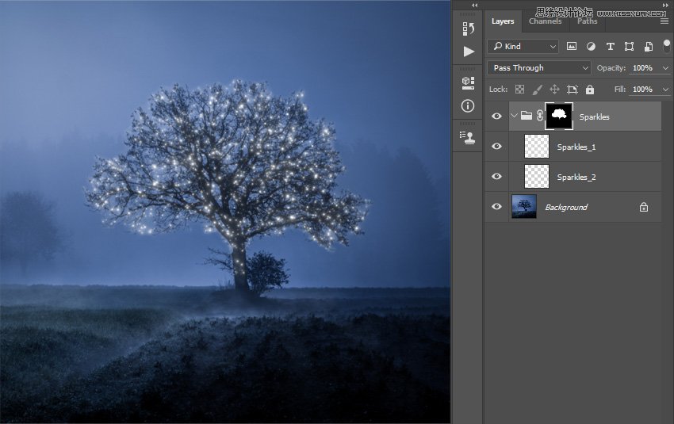Select the Sparkles group layer mask thumbnail
Image resolution: width=674 pixels, height=424 pixels.
[x=559, y=116]
